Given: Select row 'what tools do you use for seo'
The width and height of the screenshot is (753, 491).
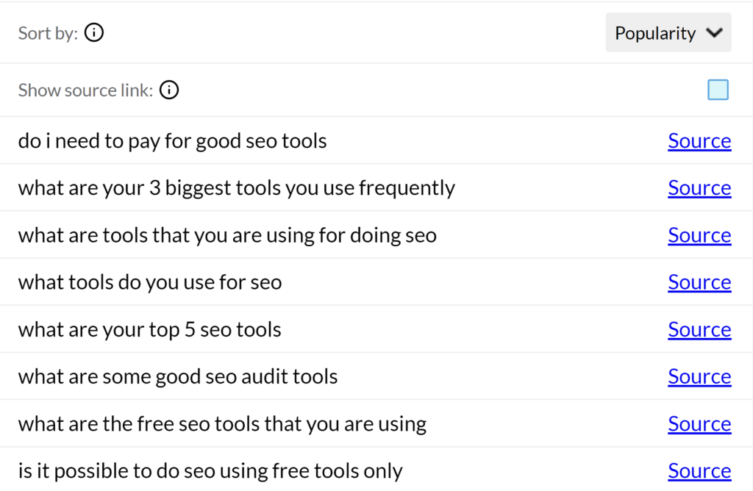Looking at the screenshot, I should [x=376, y=282].
